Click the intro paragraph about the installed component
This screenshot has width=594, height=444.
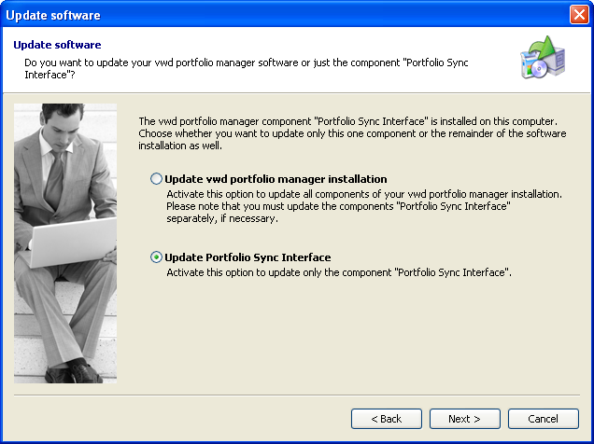pyautogui.click(x=352, y=133)
